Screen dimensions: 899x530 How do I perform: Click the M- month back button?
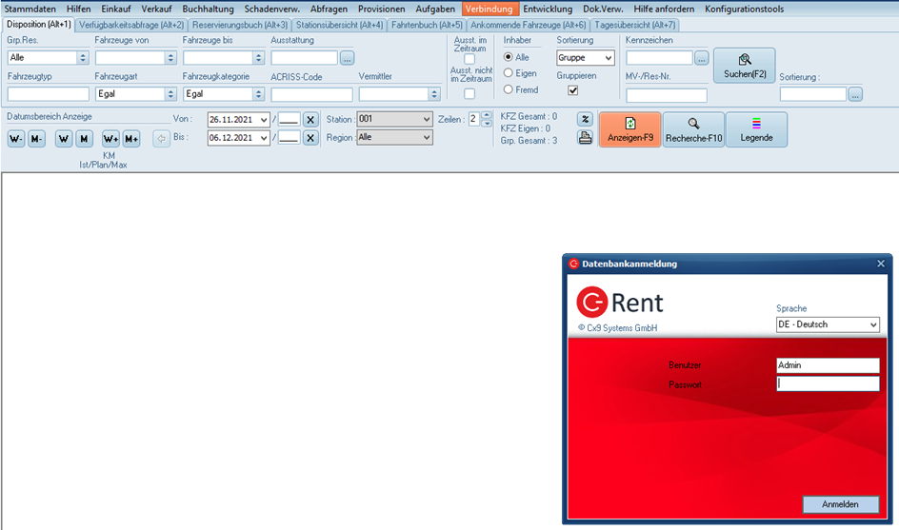(x=36, y=139)
